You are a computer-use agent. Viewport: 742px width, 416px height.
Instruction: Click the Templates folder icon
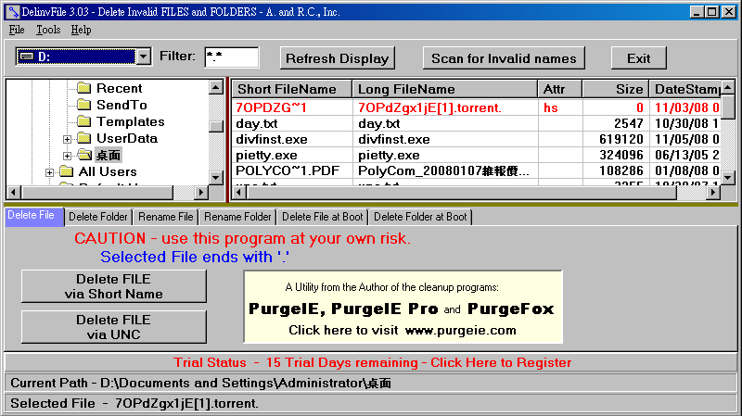coord(83,121)
